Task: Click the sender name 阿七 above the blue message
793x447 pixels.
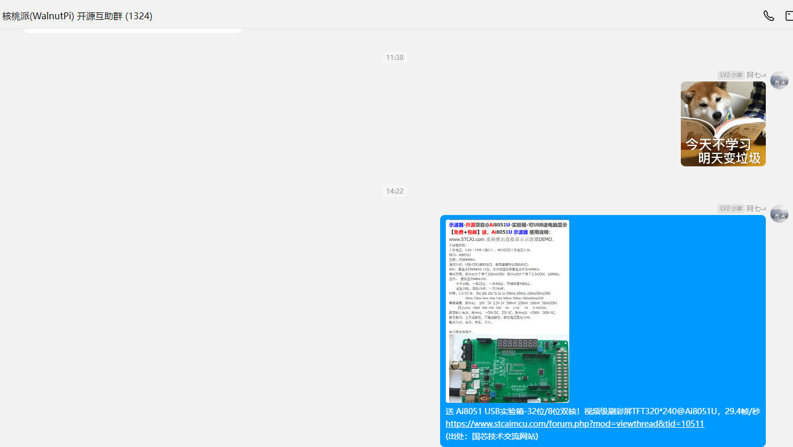Action: pos(756,208)
